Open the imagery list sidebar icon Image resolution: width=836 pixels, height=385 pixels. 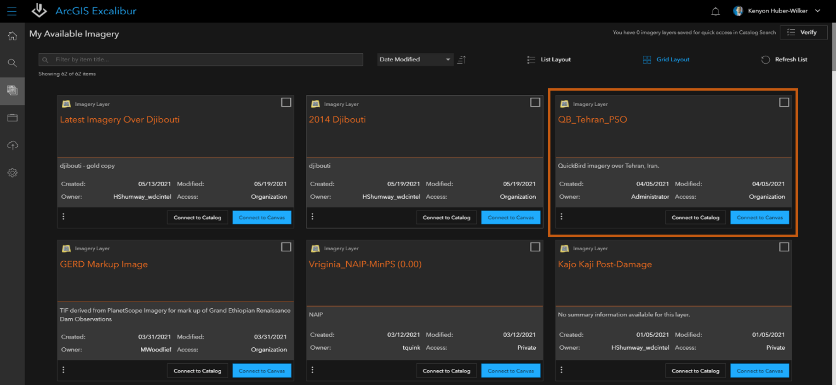pyautogui.click(x=12, y=90)
